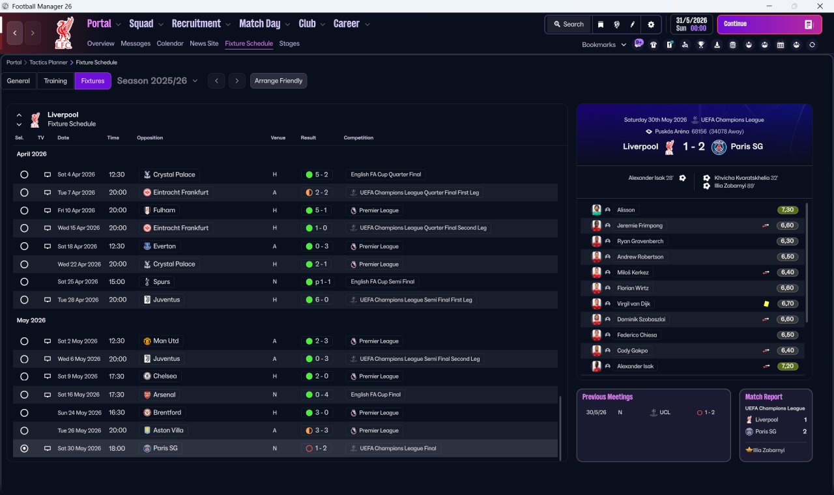The width and height of the screenshot is (834, 495).
Task: Click Tactics Planner in breadcrumb
Action: tap(48, 63)
